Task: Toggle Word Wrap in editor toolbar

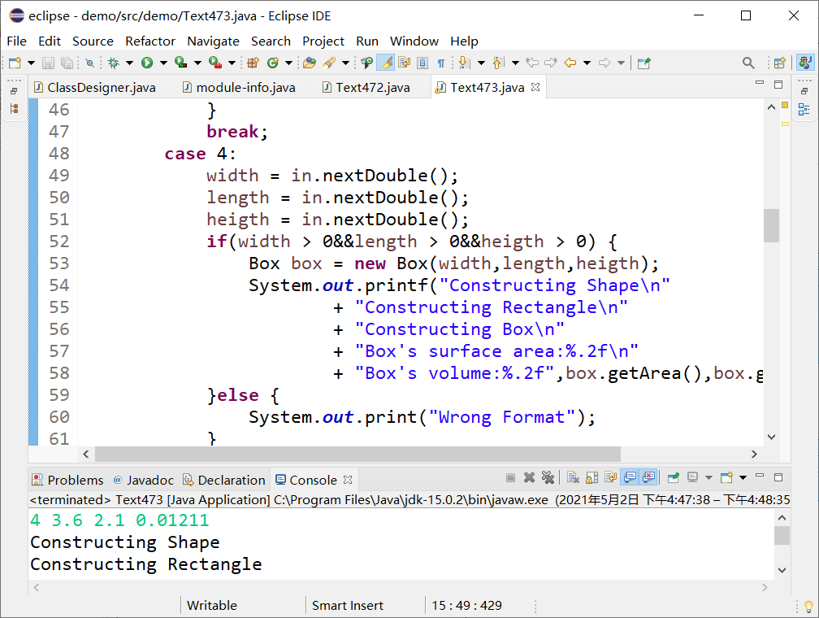Action: [404, 63]
